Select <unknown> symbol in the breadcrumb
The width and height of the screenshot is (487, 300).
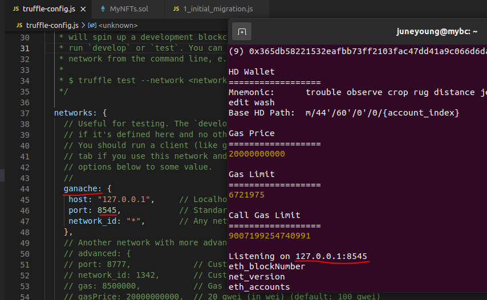(118, 26)
